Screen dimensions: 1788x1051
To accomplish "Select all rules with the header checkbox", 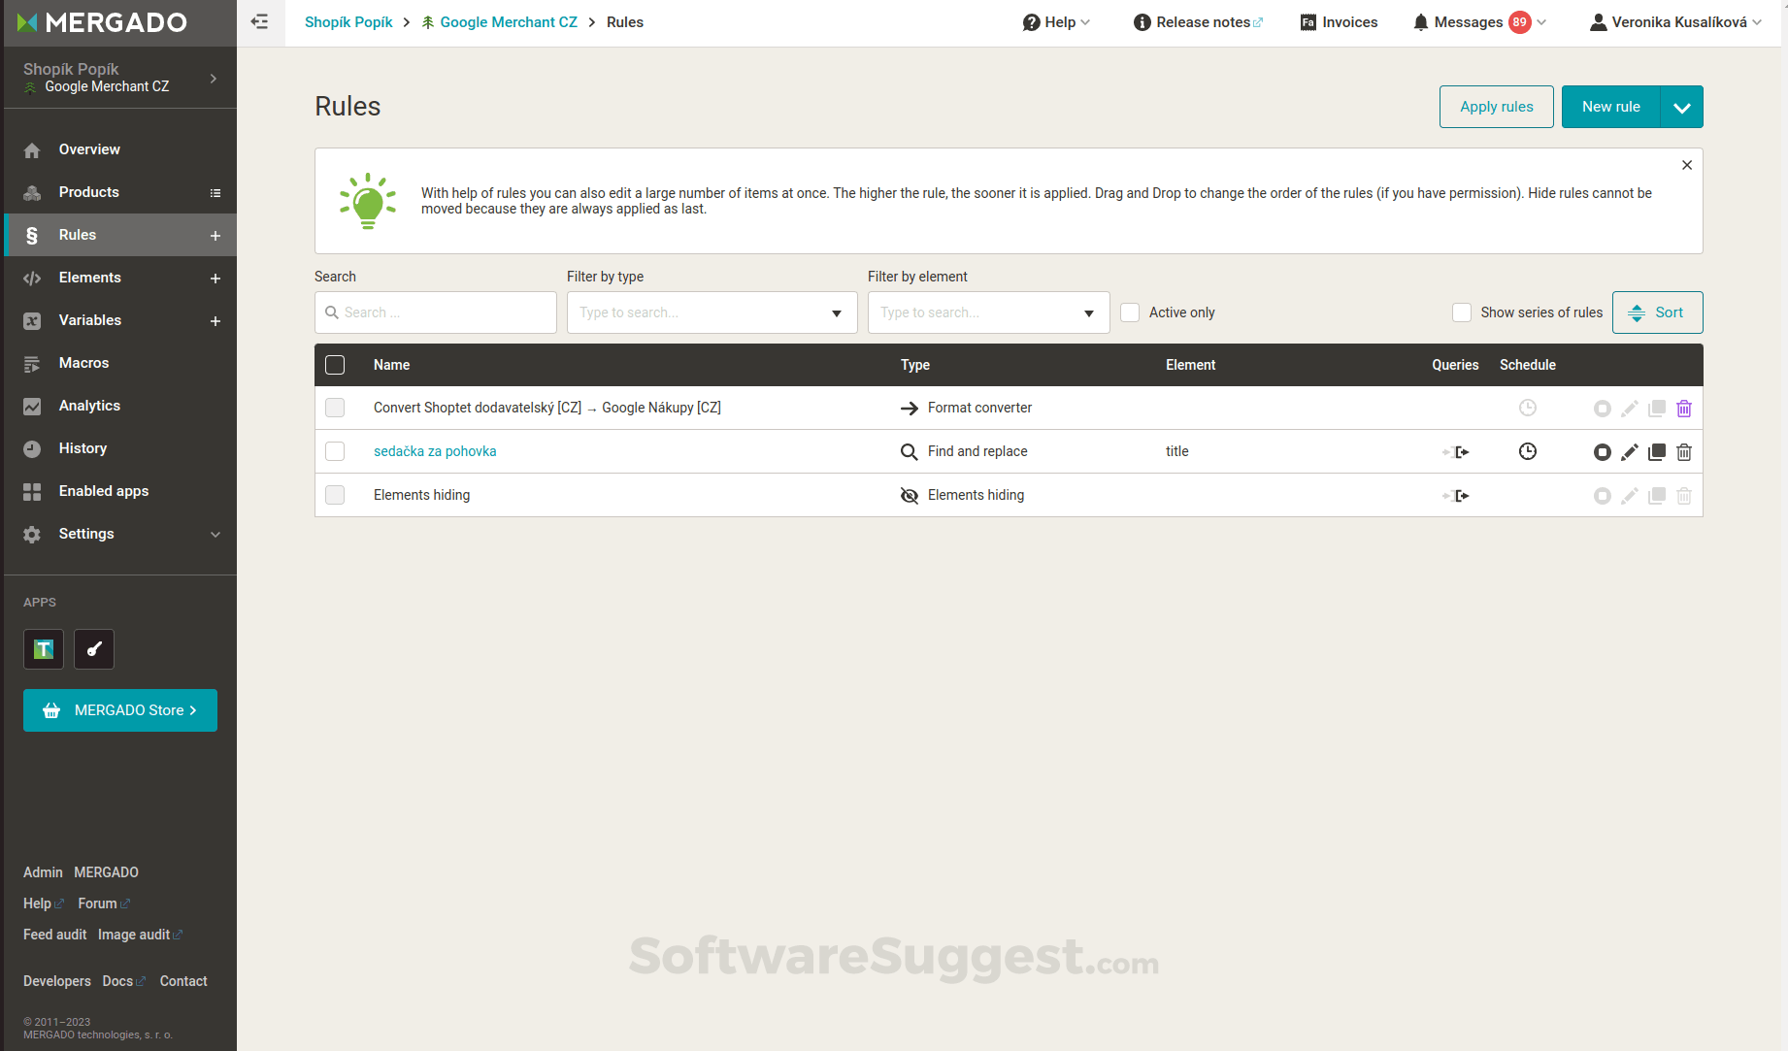I will pyautogui.click(x=335, y=365).
